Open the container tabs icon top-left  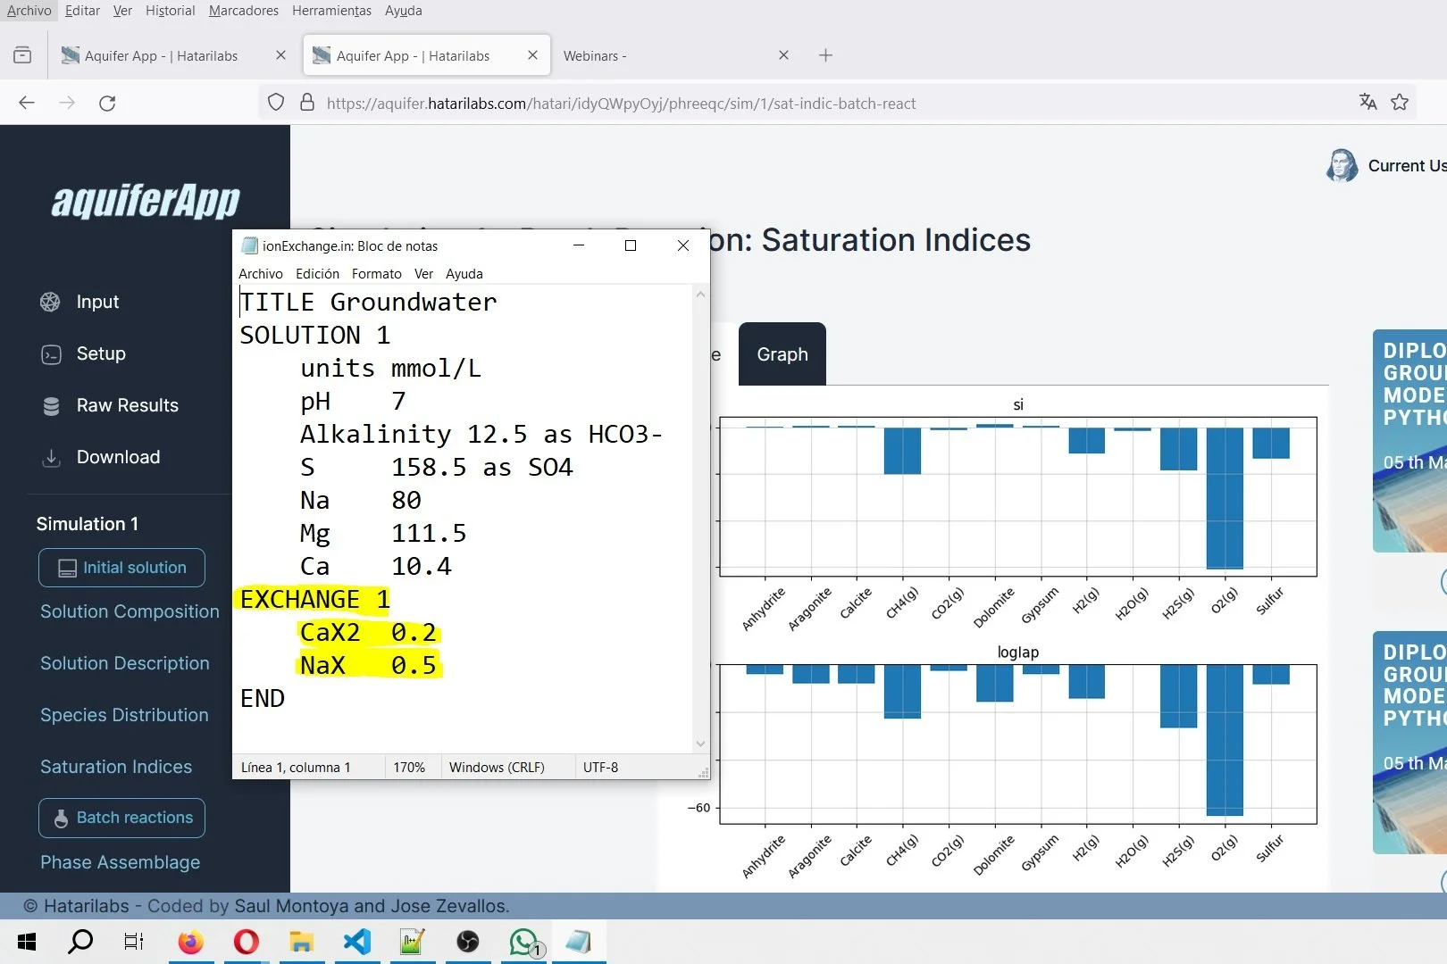22,54
